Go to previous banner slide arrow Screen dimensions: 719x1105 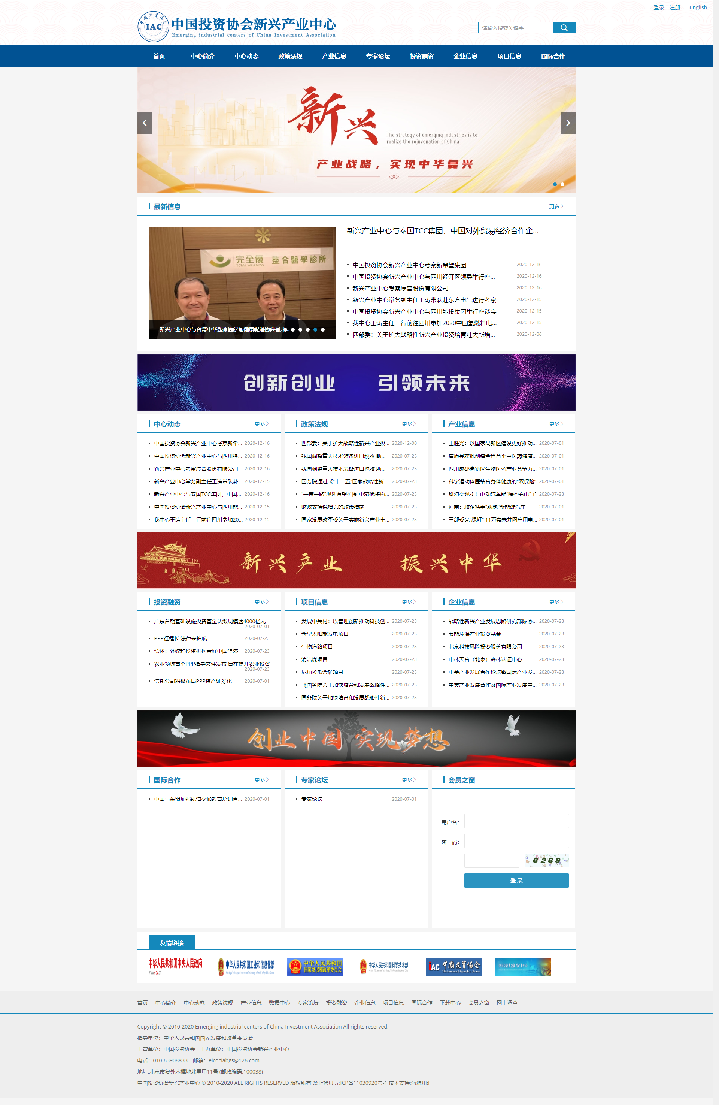tap(145, 123)
